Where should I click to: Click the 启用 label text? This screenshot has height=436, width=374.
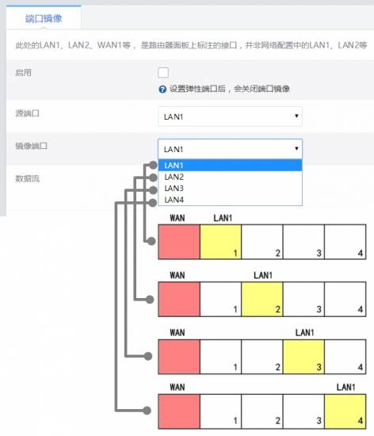pos(23,73)
